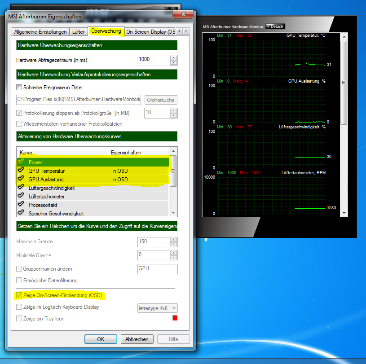Enable Schreibe Ereignisse in Datei checkbox
This screenshot has width=366, height=364.
click(x=19, y=88)
